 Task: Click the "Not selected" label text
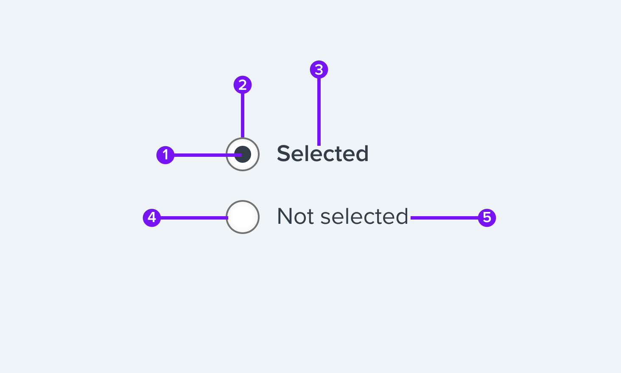pos(343,216)
